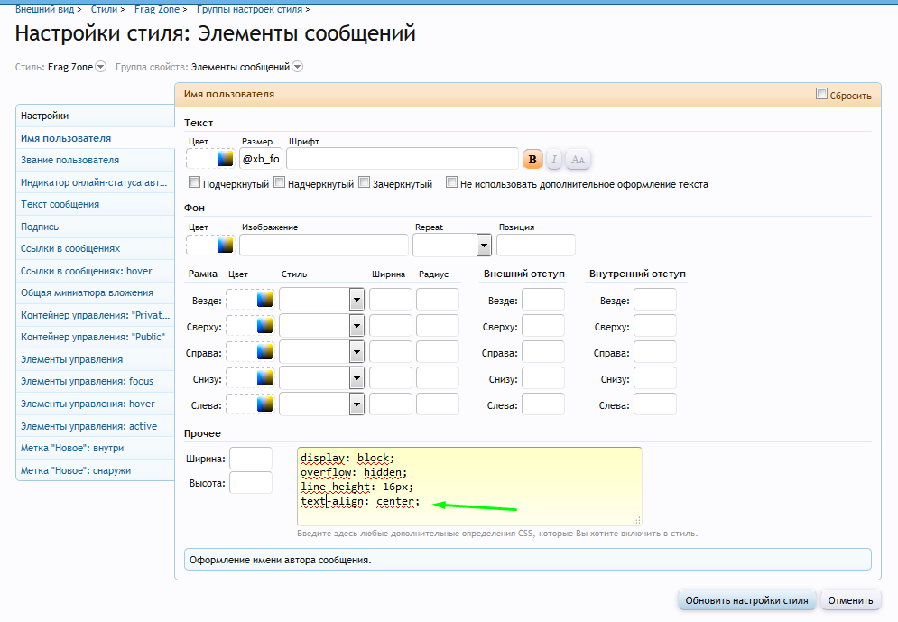Click into the additional CSS textarea
The image size is (898, 622).
[x=469, y=487]
